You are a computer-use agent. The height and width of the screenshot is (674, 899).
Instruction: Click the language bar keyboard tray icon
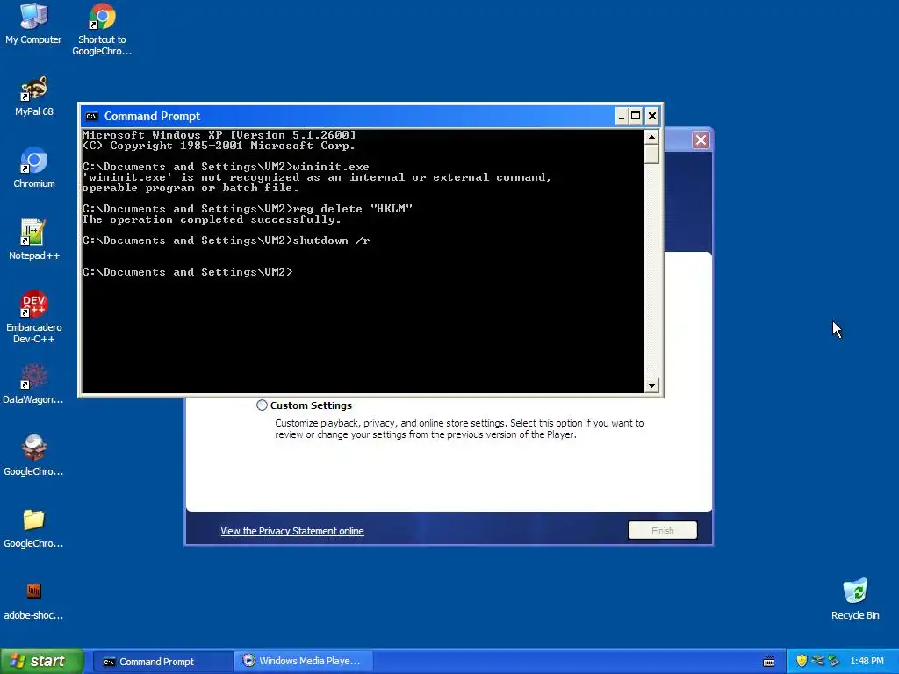click(x=769, y=662)
